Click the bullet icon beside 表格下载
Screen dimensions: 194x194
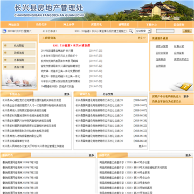5,67
